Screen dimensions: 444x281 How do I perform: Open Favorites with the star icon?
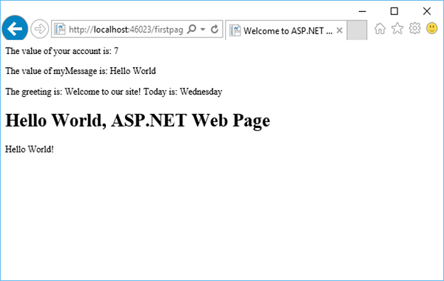tap(397, 28)
